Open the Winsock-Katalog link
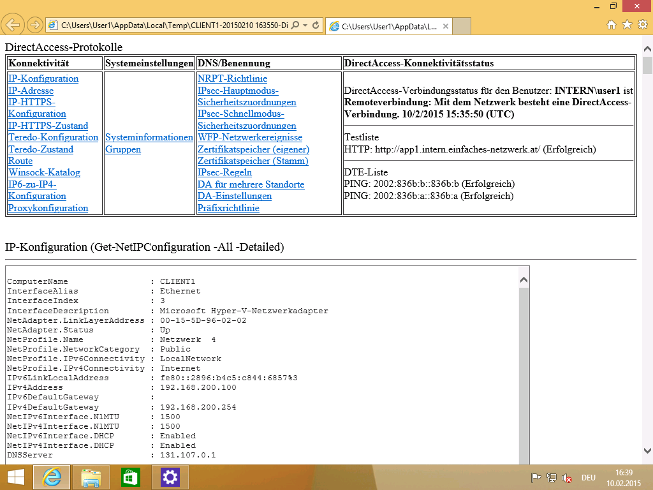 click(44, 172)
